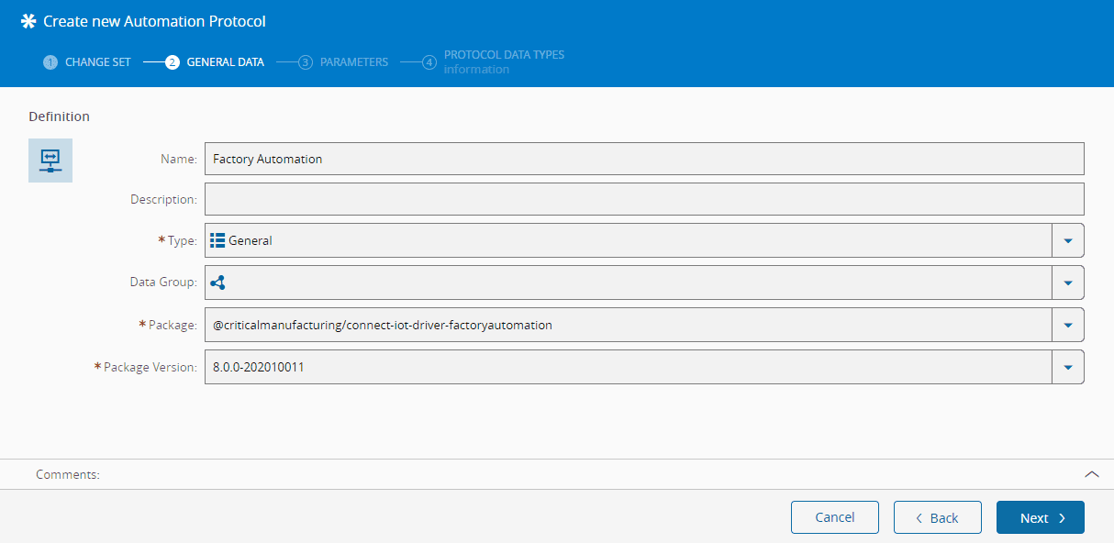Open the Package Version dropdown arrow

(x=1067, y=367)
